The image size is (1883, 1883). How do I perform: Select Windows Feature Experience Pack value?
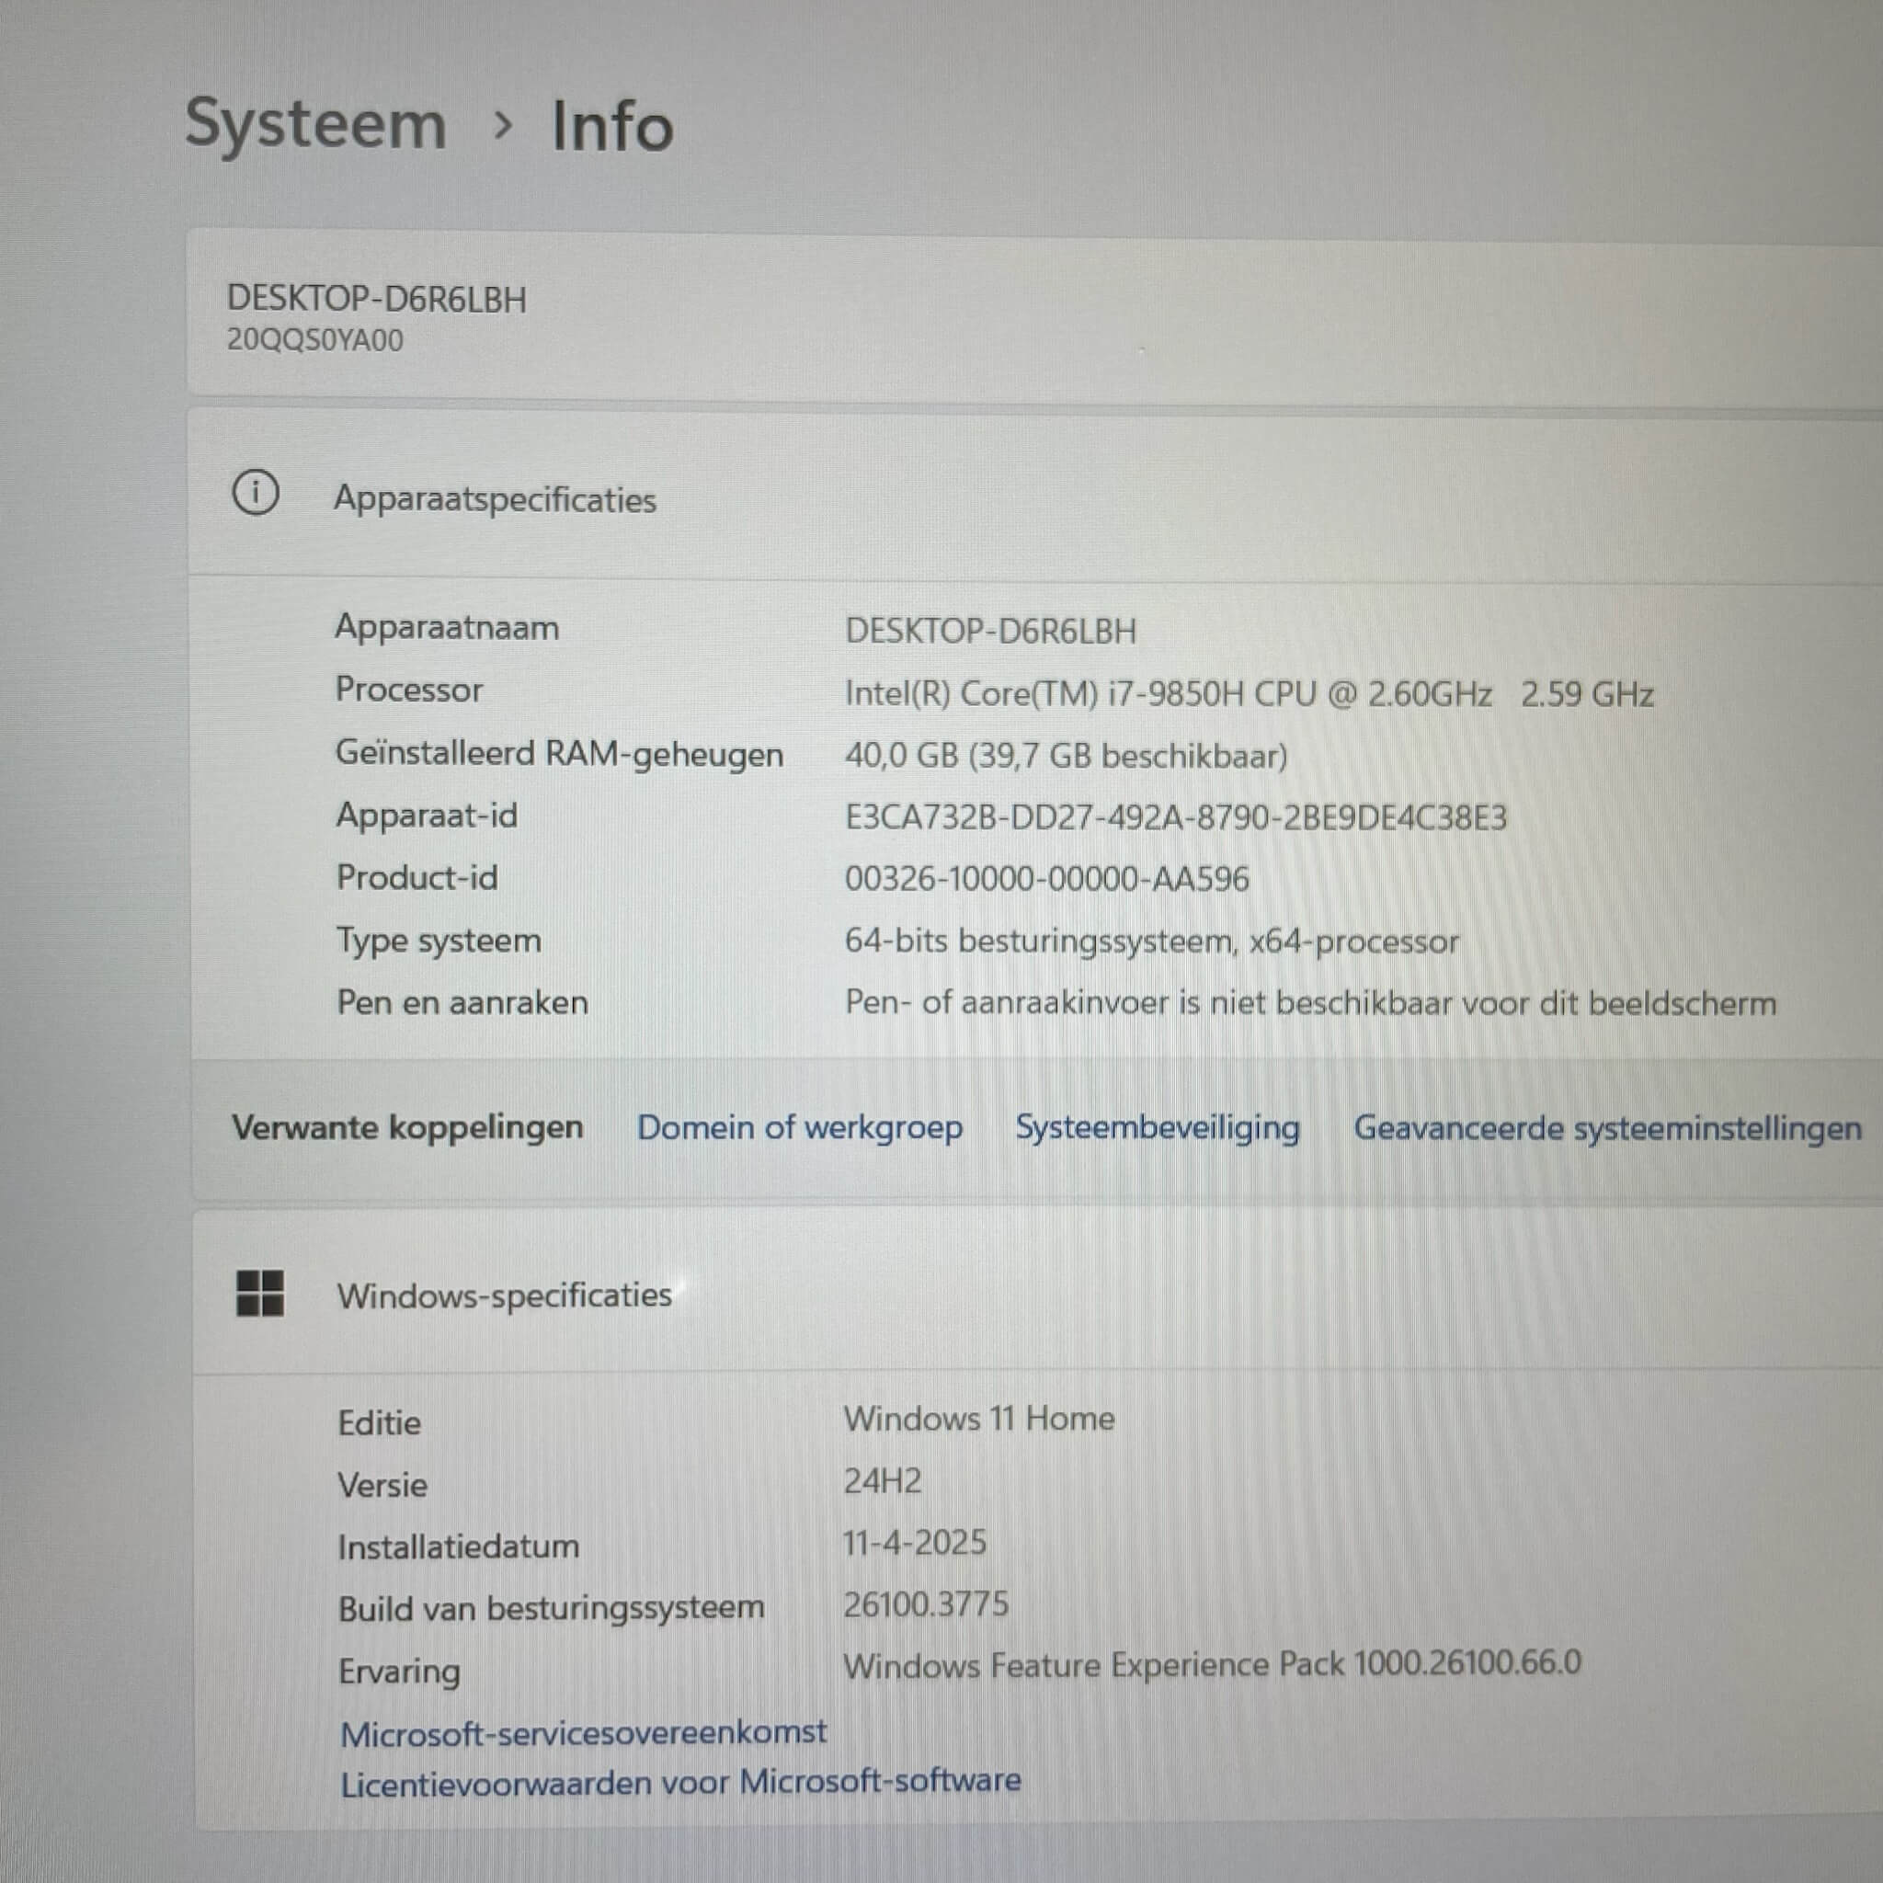click(1213, 1665)
